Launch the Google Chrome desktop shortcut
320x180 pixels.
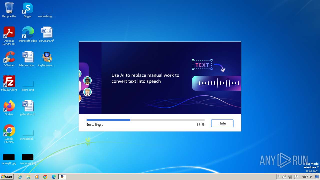click(x=9, y=134)
